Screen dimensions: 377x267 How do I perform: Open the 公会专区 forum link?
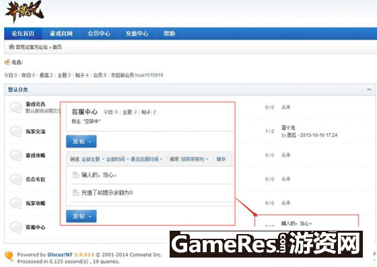pos(36,180)
